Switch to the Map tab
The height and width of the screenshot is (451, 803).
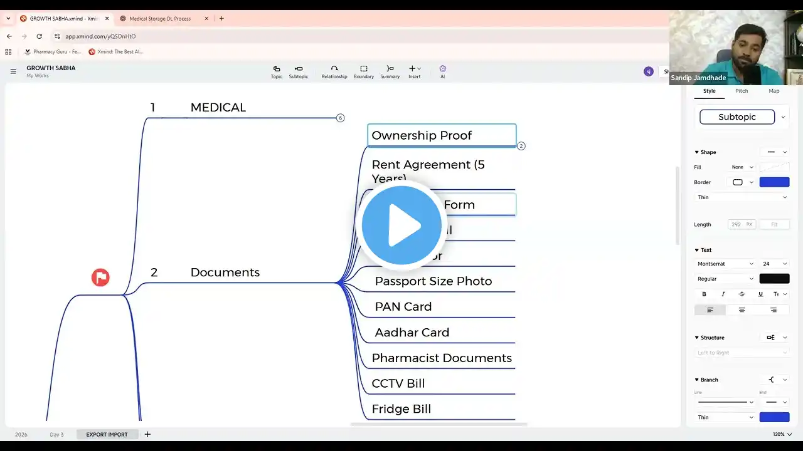pos(774,91)
